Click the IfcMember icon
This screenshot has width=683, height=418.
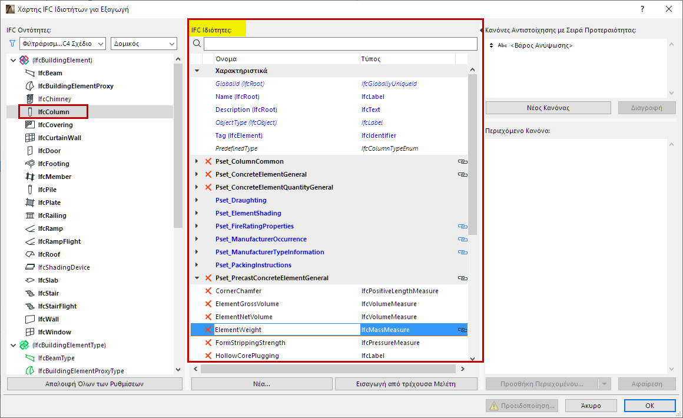pos(30,177)
